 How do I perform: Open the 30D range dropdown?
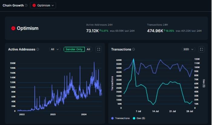(x=188, y=49)
